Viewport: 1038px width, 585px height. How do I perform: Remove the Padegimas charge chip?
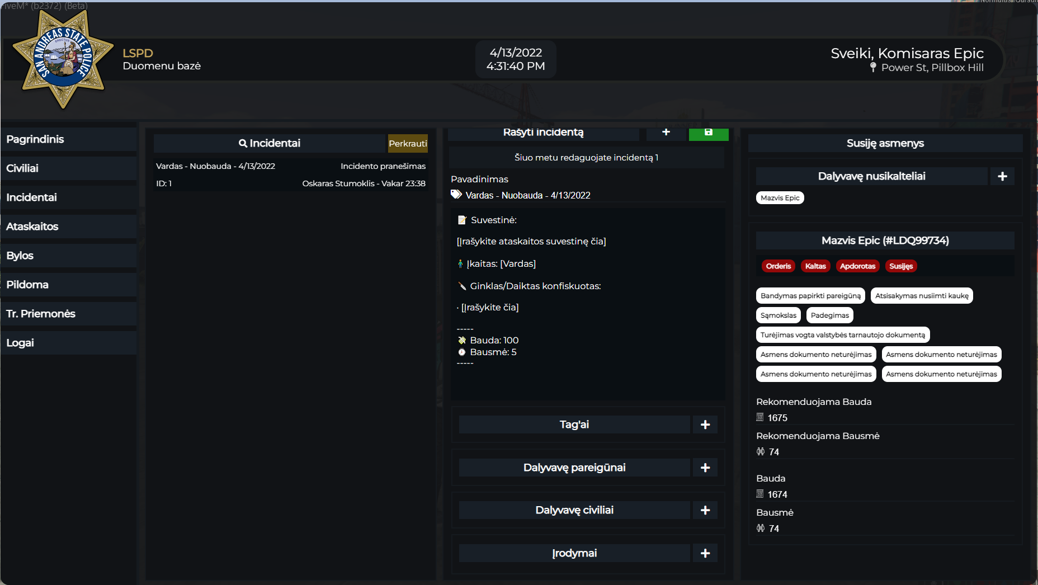coord(829,315)
